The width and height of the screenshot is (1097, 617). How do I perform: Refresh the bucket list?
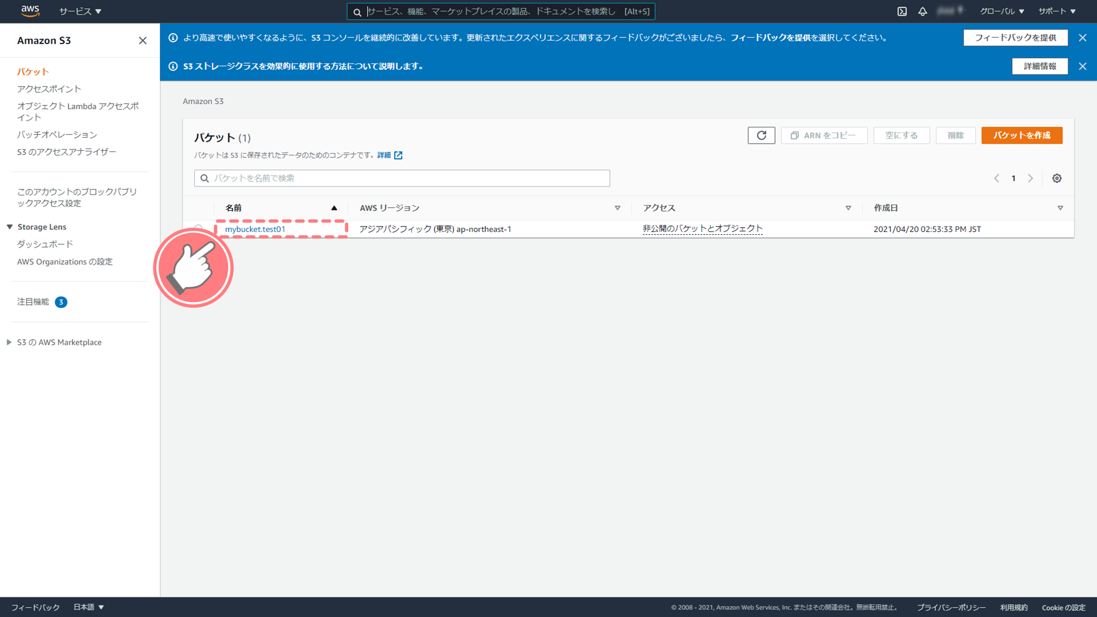coord(761,135)
